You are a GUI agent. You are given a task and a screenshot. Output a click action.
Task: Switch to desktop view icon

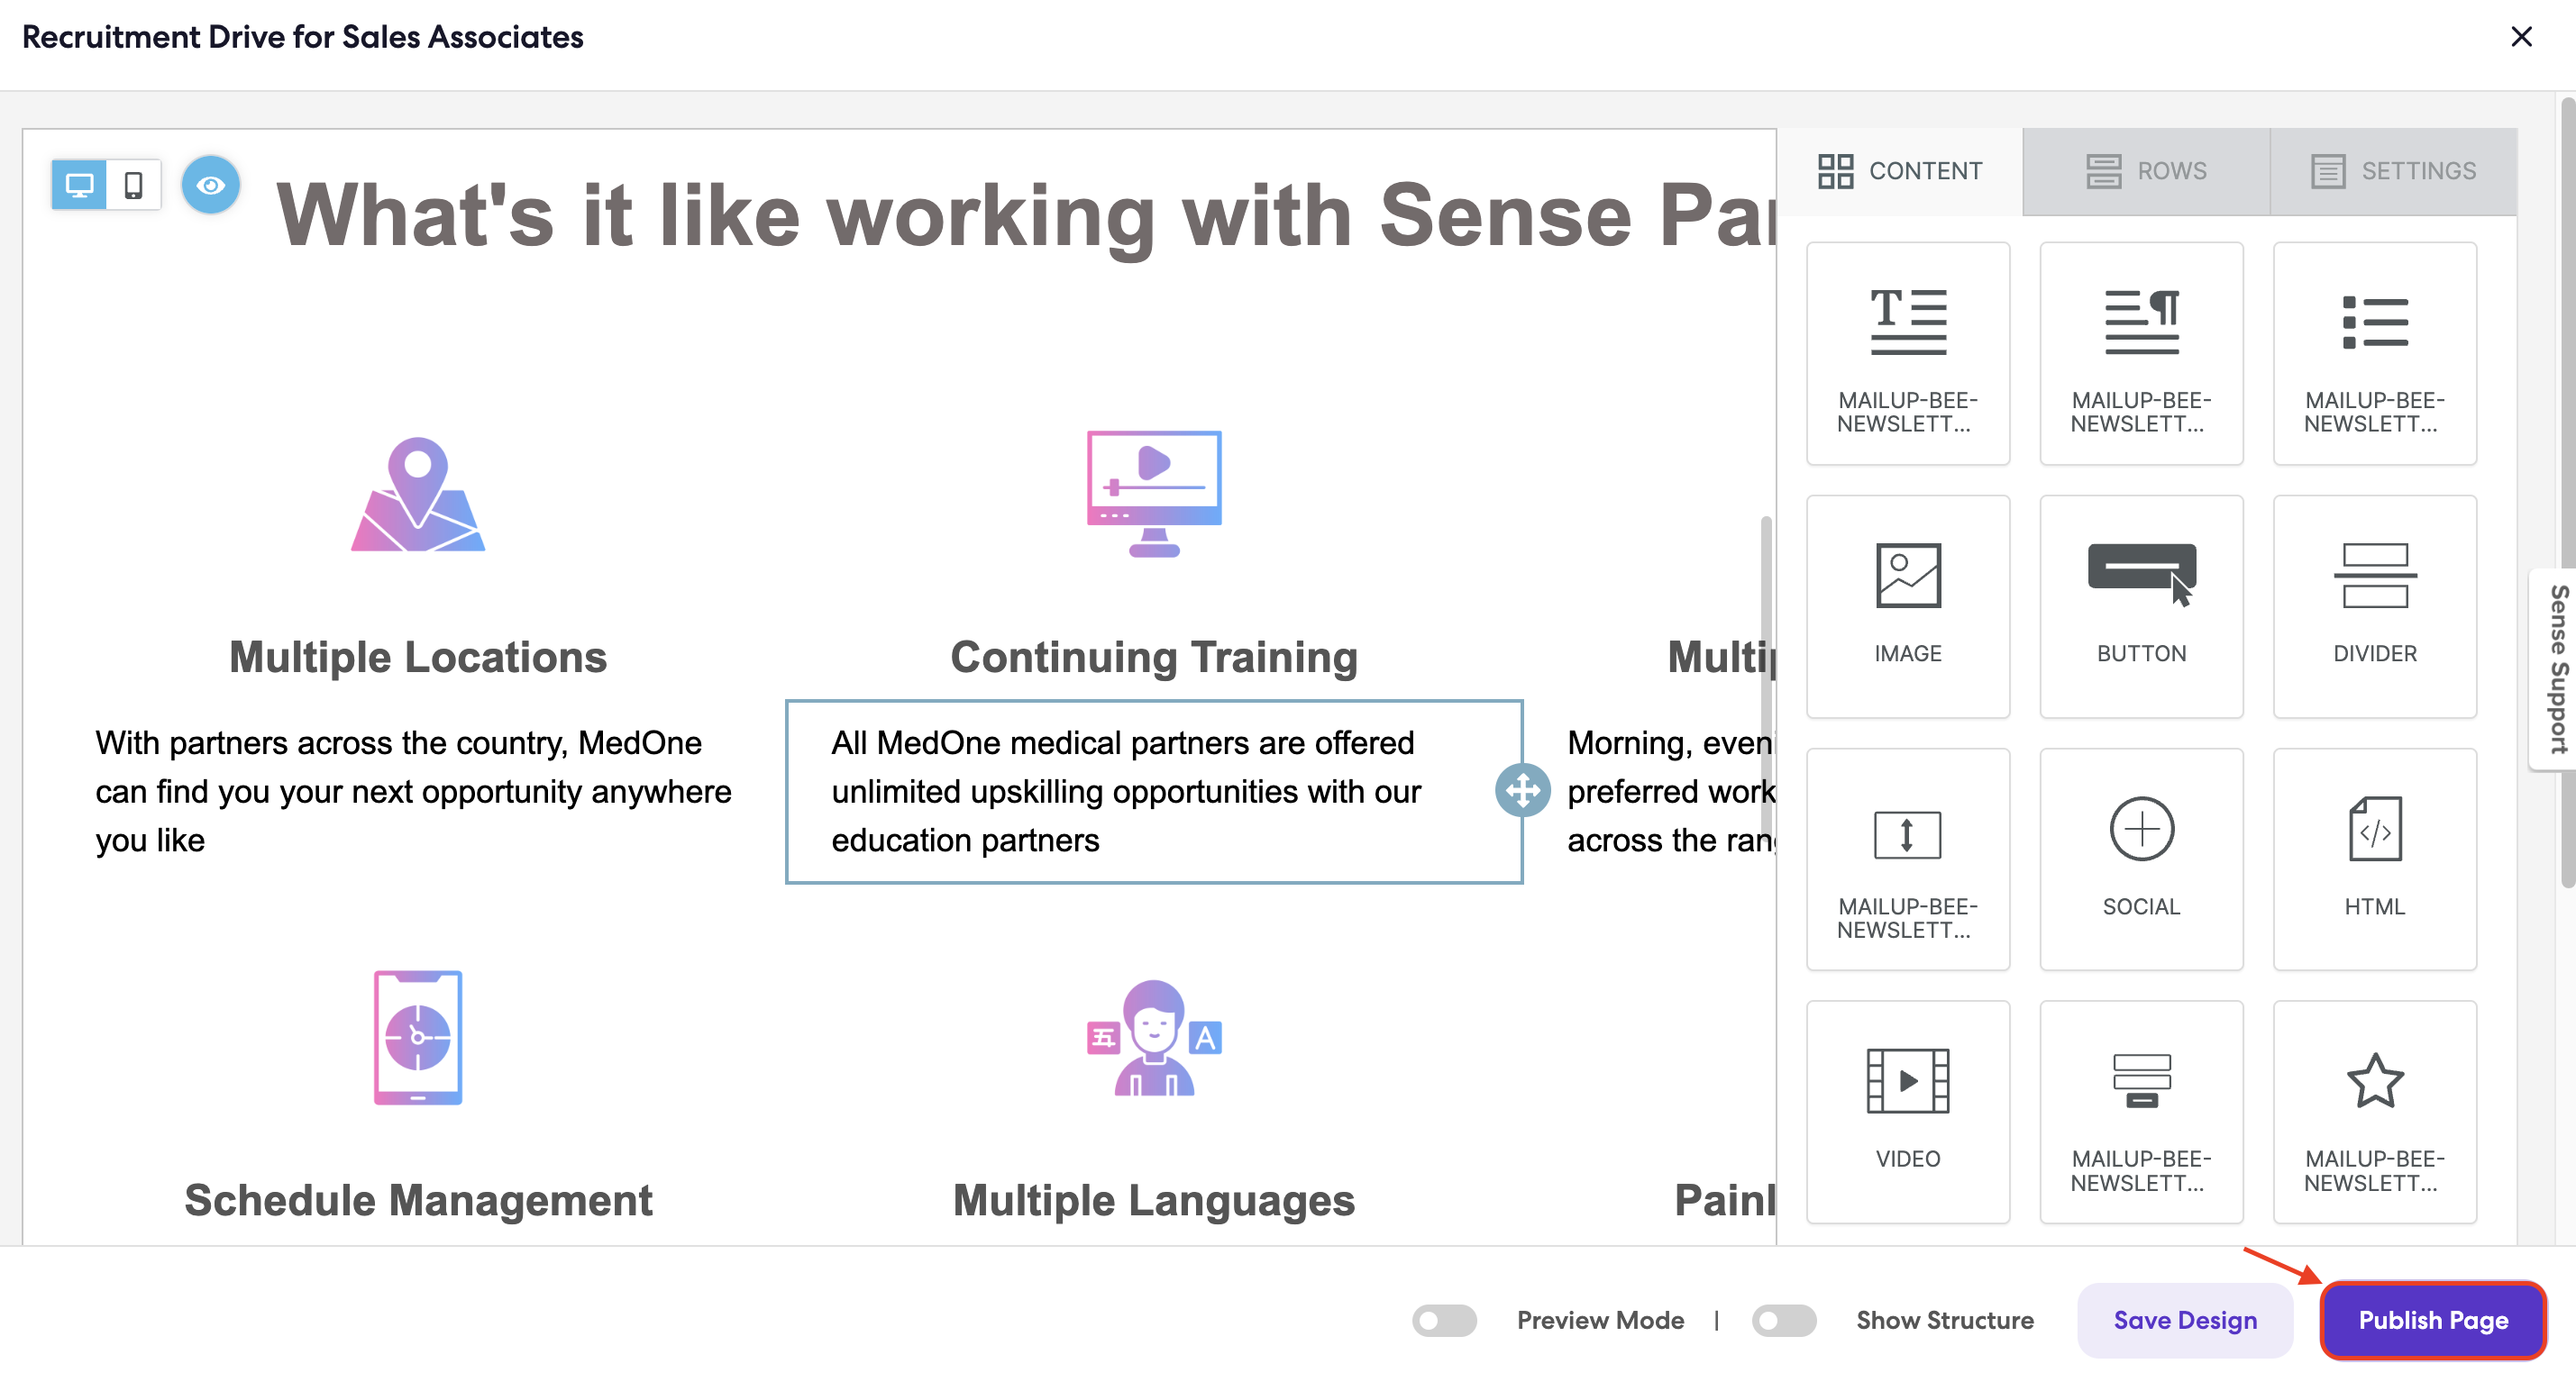[79, 185]
